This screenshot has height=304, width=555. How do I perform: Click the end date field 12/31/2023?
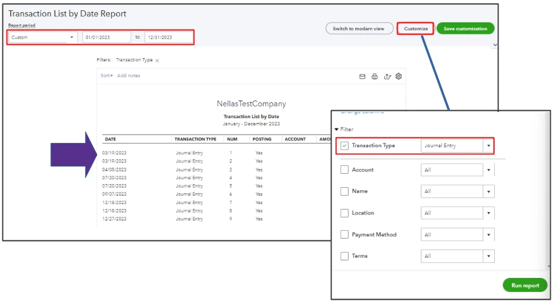(169, 37)
